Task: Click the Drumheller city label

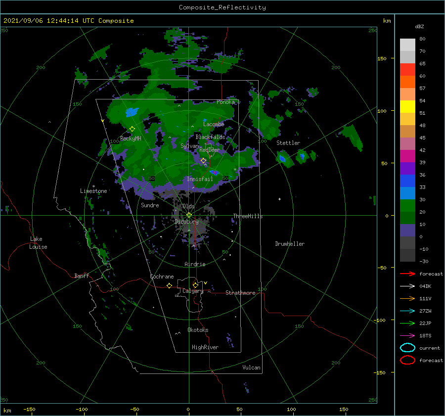Action: click(290, 244)
